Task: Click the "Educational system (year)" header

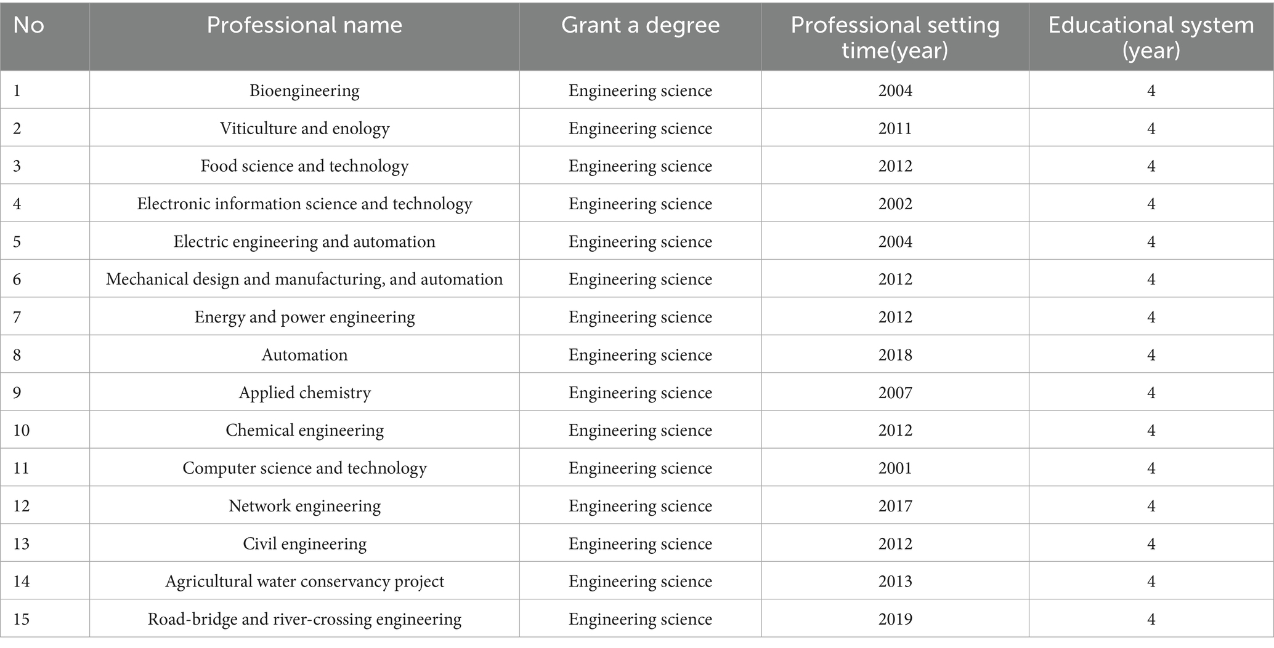Action: [1151, 37]
